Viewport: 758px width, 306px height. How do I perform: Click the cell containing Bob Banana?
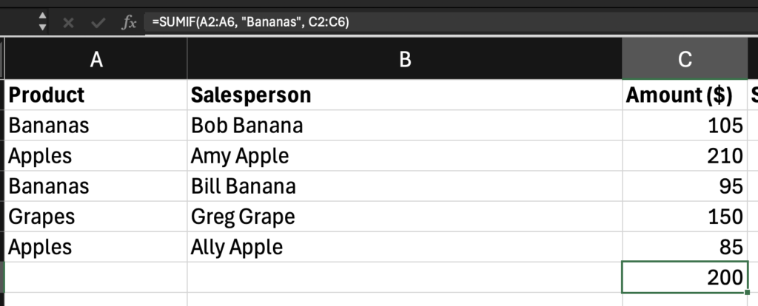pyautogui.click(x=405, y=125)
